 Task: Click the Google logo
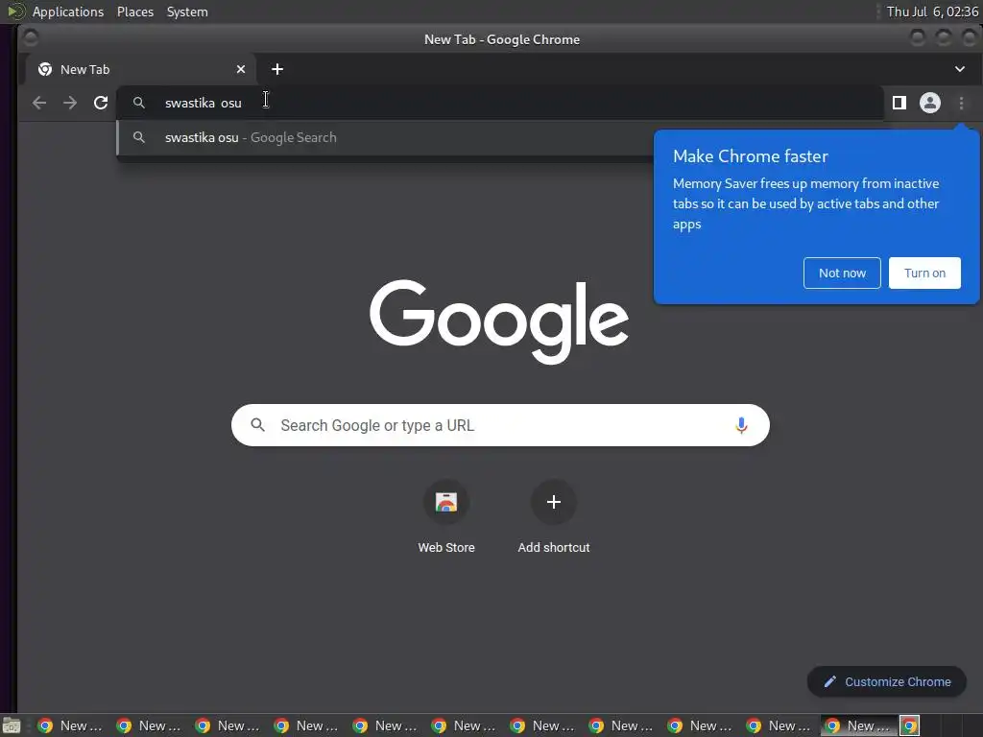click(499, 321)
